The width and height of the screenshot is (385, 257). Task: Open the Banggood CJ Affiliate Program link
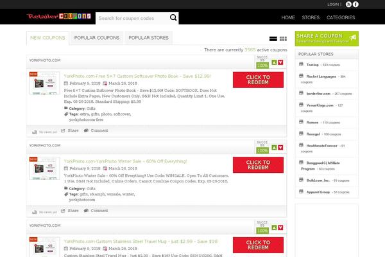320,166
